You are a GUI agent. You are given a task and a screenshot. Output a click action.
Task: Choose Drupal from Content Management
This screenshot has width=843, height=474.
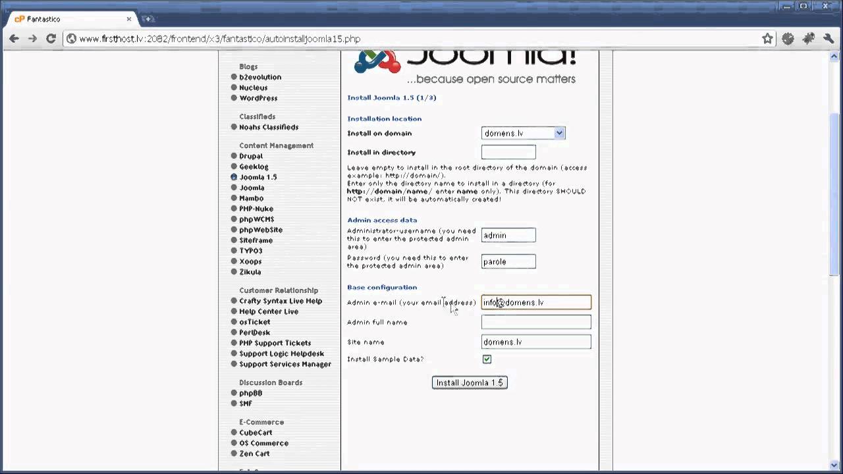point(251,156)
